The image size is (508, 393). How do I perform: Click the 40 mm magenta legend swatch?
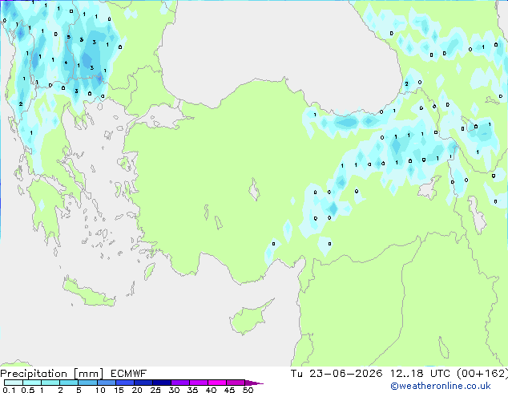coord(217,383)
